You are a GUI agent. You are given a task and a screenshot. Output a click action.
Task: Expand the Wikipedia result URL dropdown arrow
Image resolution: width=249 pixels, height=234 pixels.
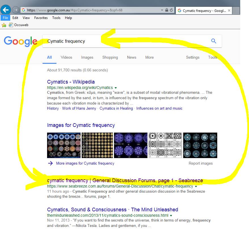coord(116,88)
